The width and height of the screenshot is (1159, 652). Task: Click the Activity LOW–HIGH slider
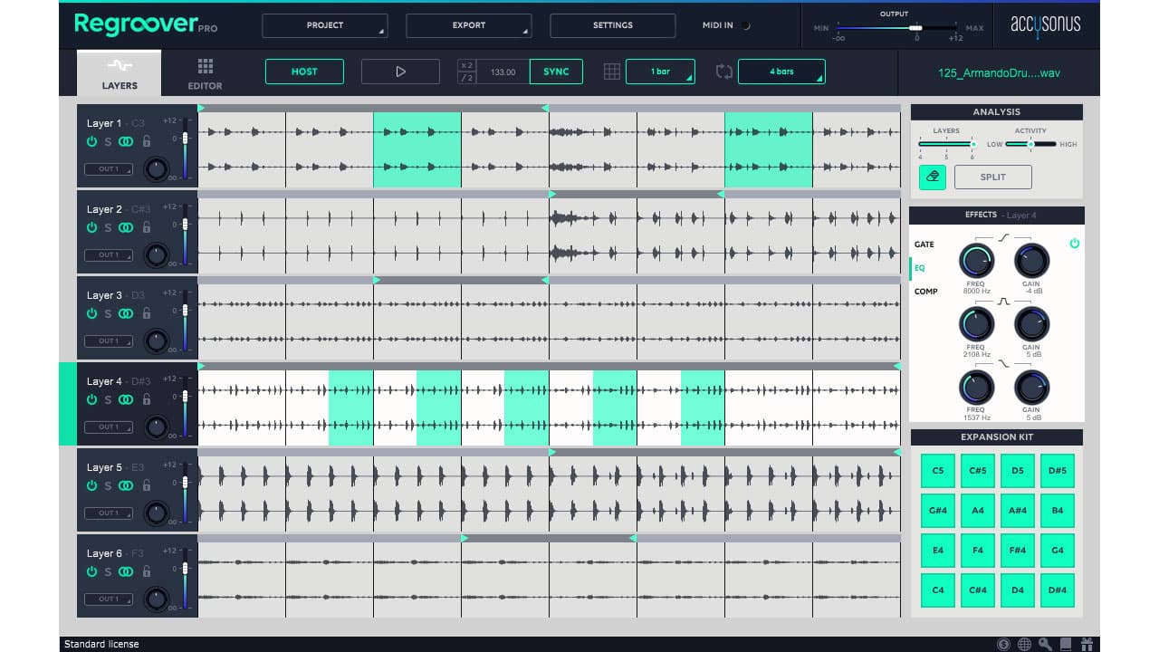click(1030, 144)
